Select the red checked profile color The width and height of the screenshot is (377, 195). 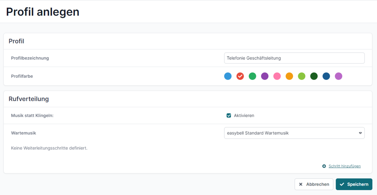tap(240, 76)
